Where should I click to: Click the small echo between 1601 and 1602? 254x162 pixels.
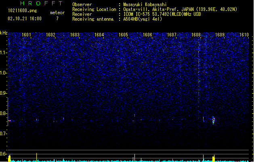tap(37, 120)
